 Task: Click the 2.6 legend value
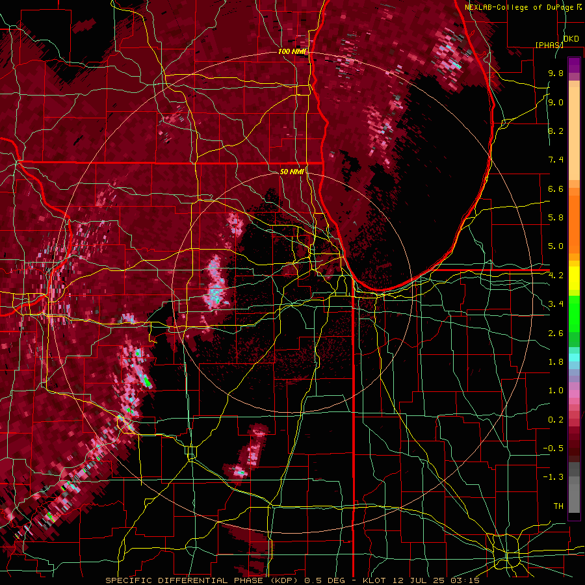tap(556, 333)
